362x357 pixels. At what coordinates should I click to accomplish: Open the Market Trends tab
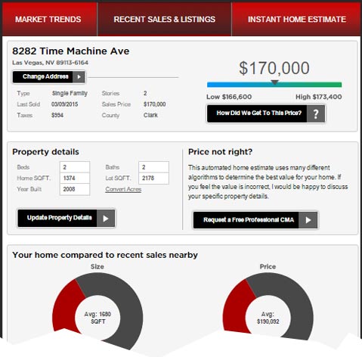[x=48, y=20]
